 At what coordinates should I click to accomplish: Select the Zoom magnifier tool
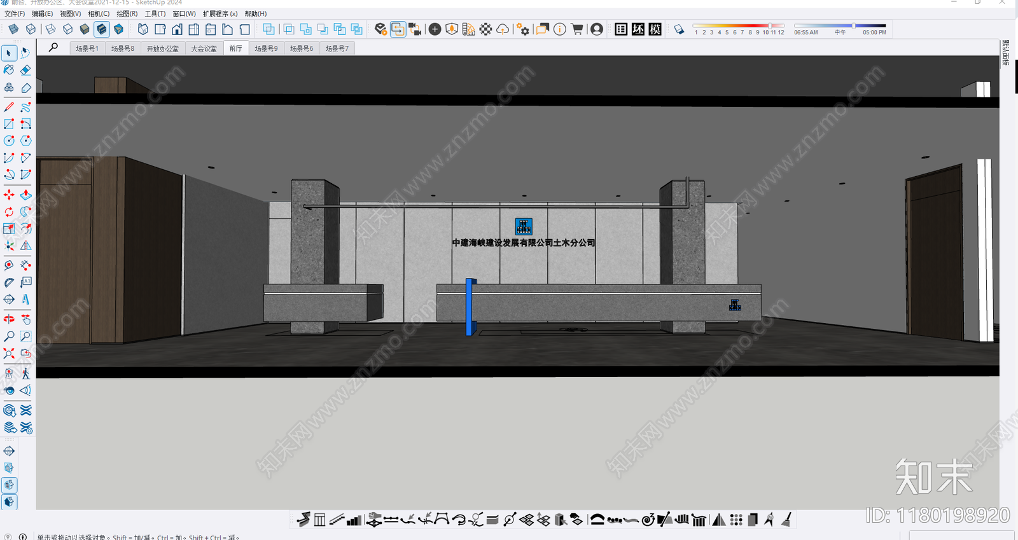click(9, 336)
